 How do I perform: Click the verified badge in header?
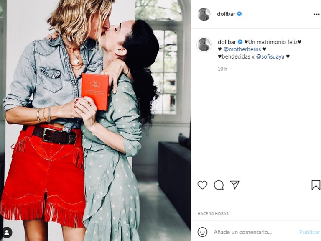[239, 14]
